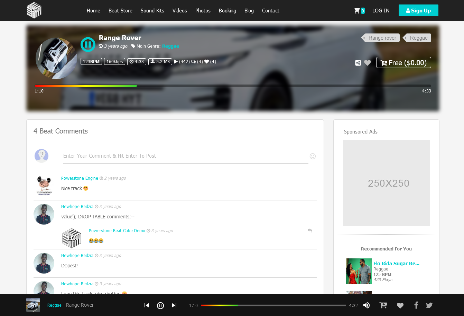Open the Blog menu item
The height and width of the screenshot is (316, 464).
click(x=249, y=11)
